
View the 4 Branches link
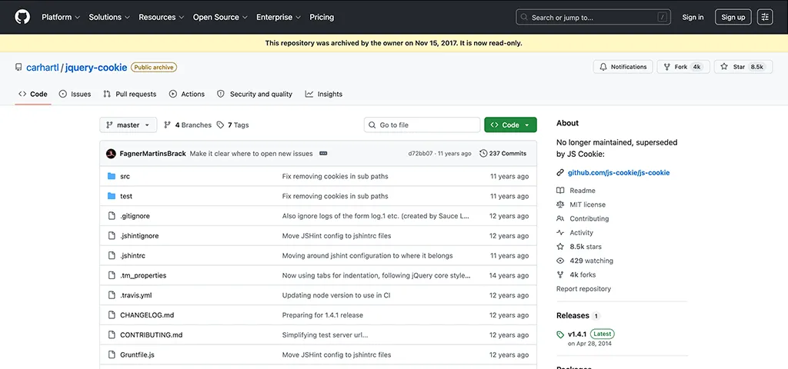(x=188, y=125)
